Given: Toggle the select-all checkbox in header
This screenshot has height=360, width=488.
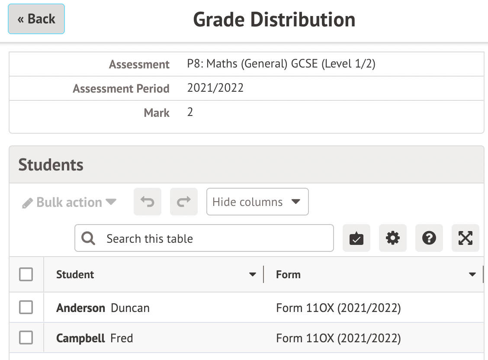Looking at the screenshot, I should (x=26, y=274).
